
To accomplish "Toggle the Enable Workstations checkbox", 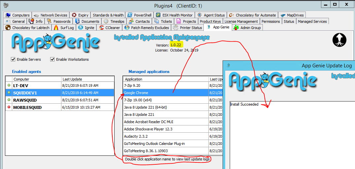I will point(53,59).
